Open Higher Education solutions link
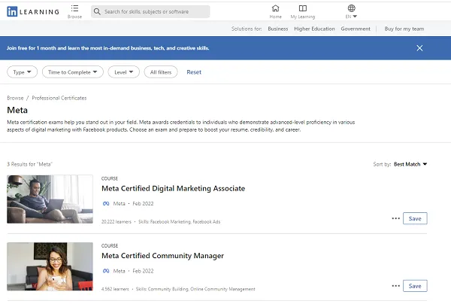Image resolution: width=451 pixels, height=304 pixels. (314, 29)
